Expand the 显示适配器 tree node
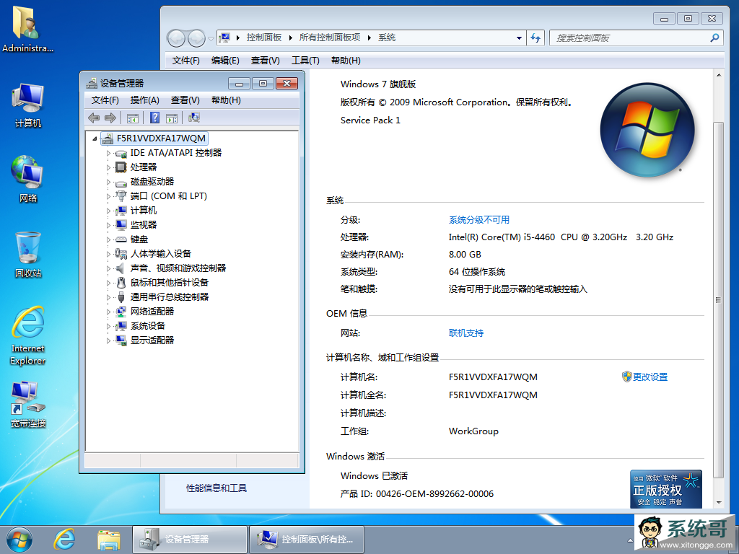Viewport: 739px width, 554px height. [x=108, y=340]
